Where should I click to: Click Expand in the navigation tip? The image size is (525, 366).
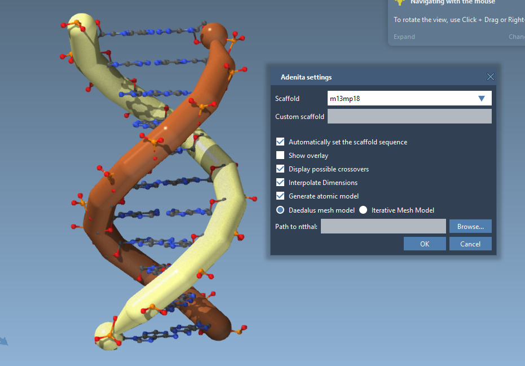404,37
